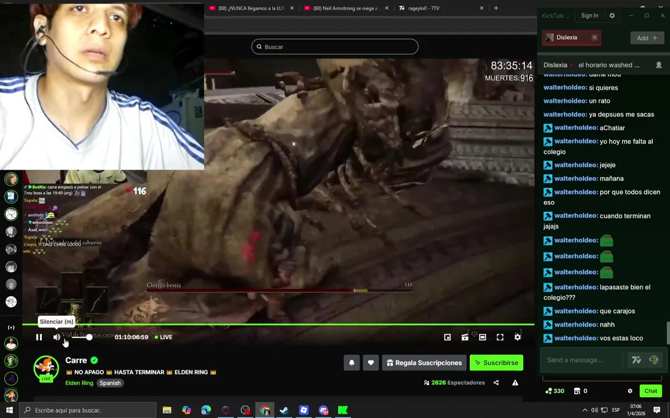Enter fullscreen mode on the player

[500, 337]
